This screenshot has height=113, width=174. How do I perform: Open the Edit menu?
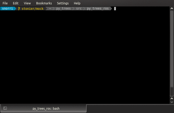pos(16,3)
